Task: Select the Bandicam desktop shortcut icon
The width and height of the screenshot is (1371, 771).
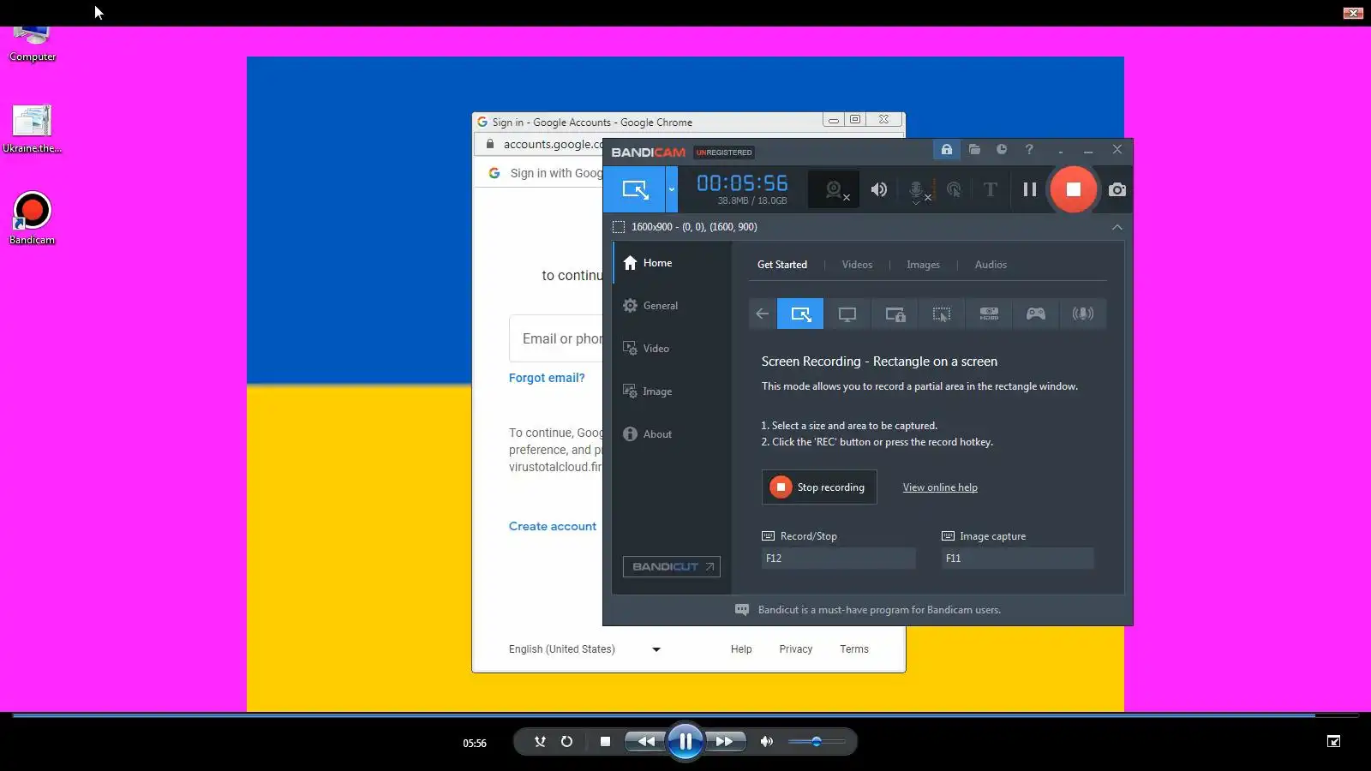Action: [32, 218]
